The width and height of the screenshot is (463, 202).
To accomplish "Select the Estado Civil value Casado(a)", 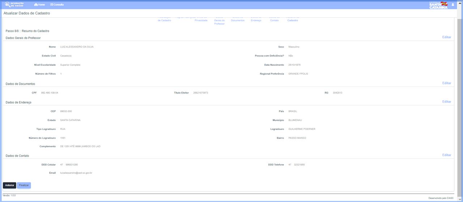I will [x=66, y=56].
